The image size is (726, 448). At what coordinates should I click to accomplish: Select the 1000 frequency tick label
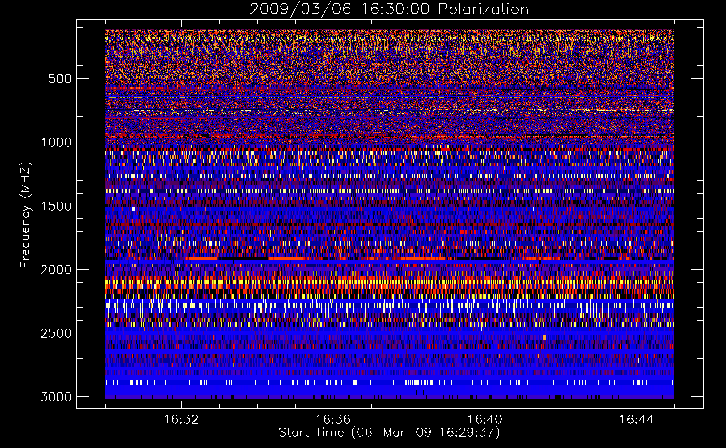tap(56, 142)
